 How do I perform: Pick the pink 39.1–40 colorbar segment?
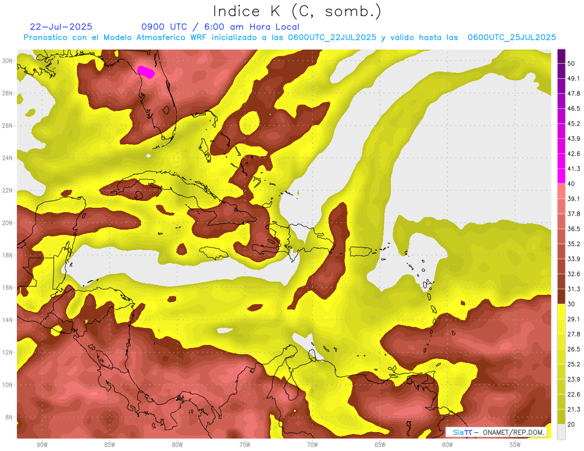pos(562,191)
